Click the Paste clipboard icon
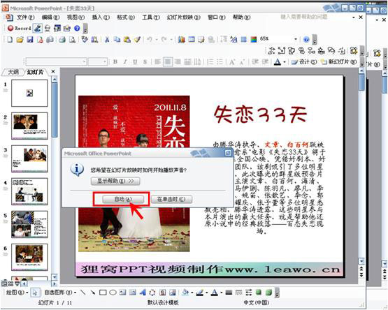 pyautogui.click(x=127, y=39)
